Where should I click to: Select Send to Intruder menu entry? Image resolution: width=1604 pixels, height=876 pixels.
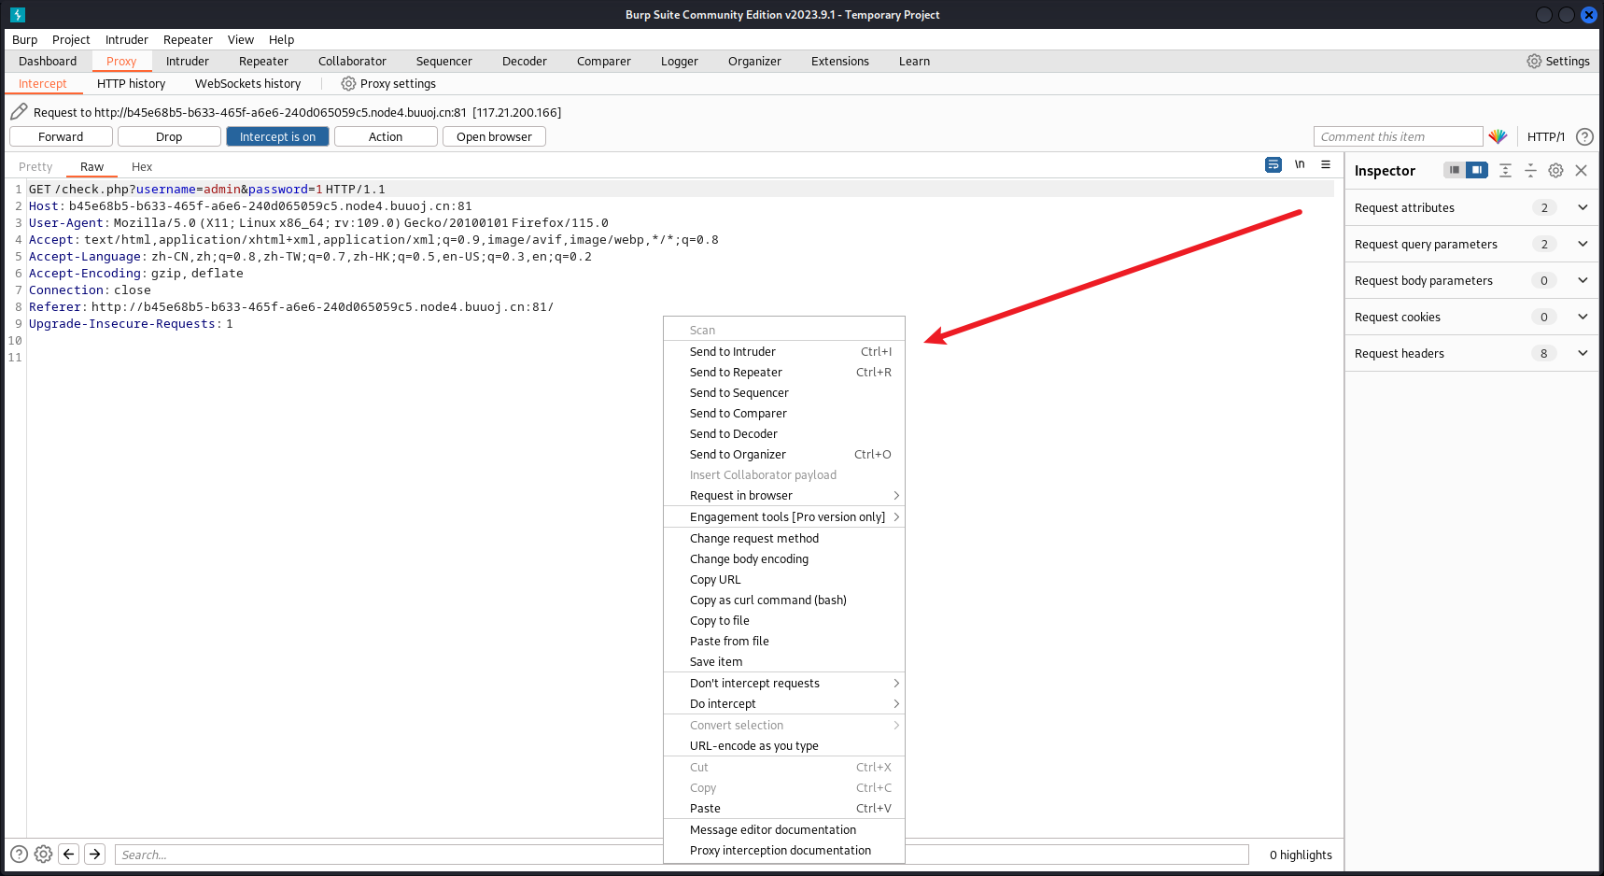[784, 351]
